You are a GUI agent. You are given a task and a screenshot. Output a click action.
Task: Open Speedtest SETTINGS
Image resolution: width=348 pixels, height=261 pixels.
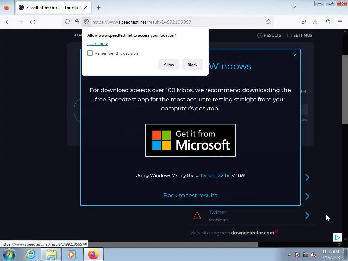(x=299, y=35)
